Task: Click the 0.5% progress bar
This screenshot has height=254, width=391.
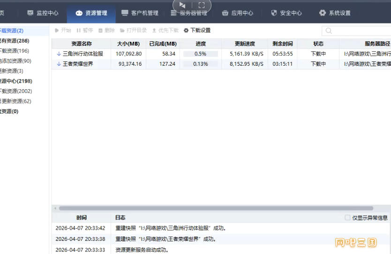Action: (x=201, y=54)
